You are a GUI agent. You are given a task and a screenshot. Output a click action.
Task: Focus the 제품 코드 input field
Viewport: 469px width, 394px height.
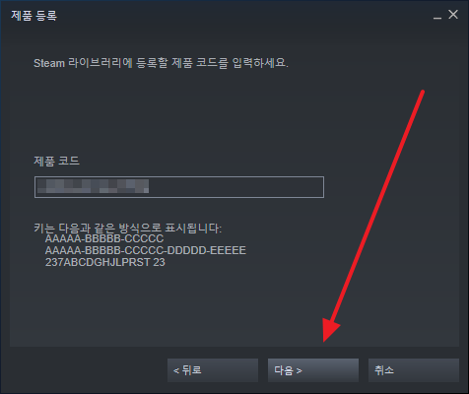(179, 187)
